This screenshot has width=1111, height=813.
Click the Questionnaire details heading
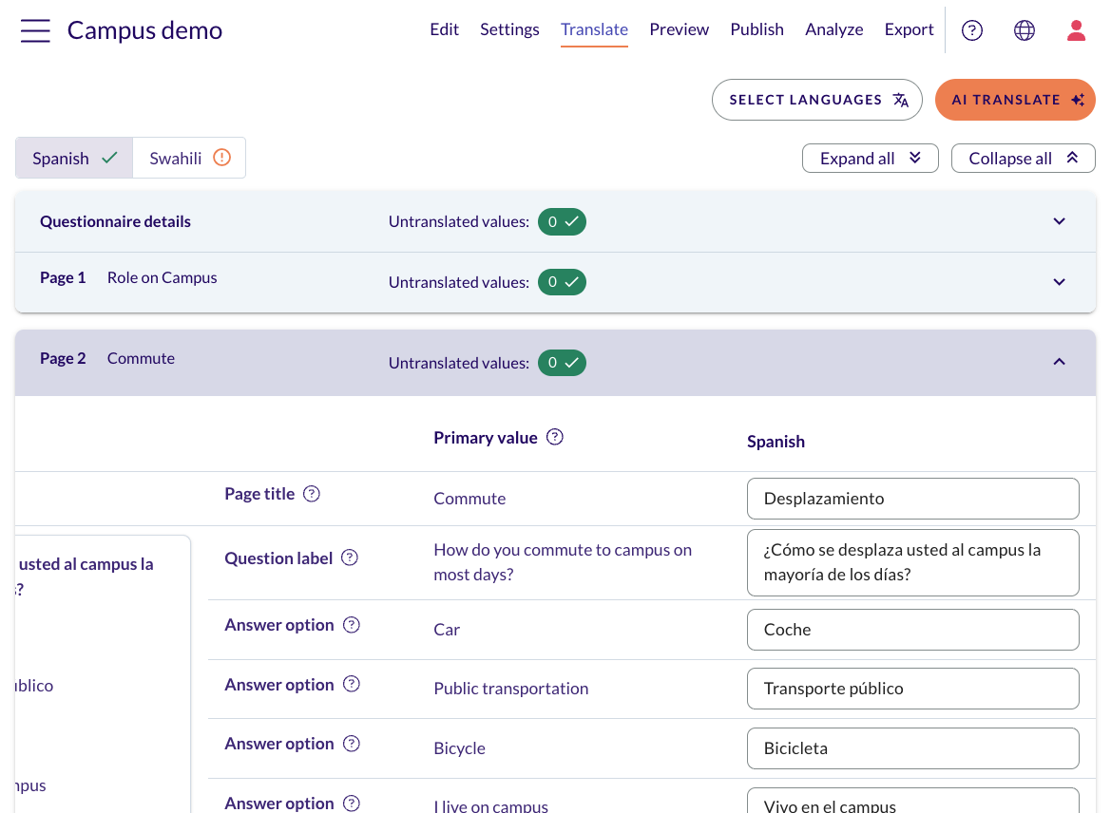tap(115, 221)
